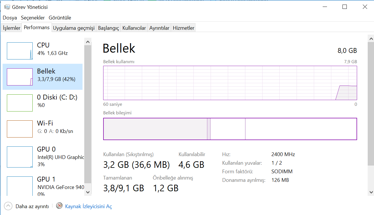374x215 pixels.
Task: Open the Dosya menu
Action: (x=10, y=18)
